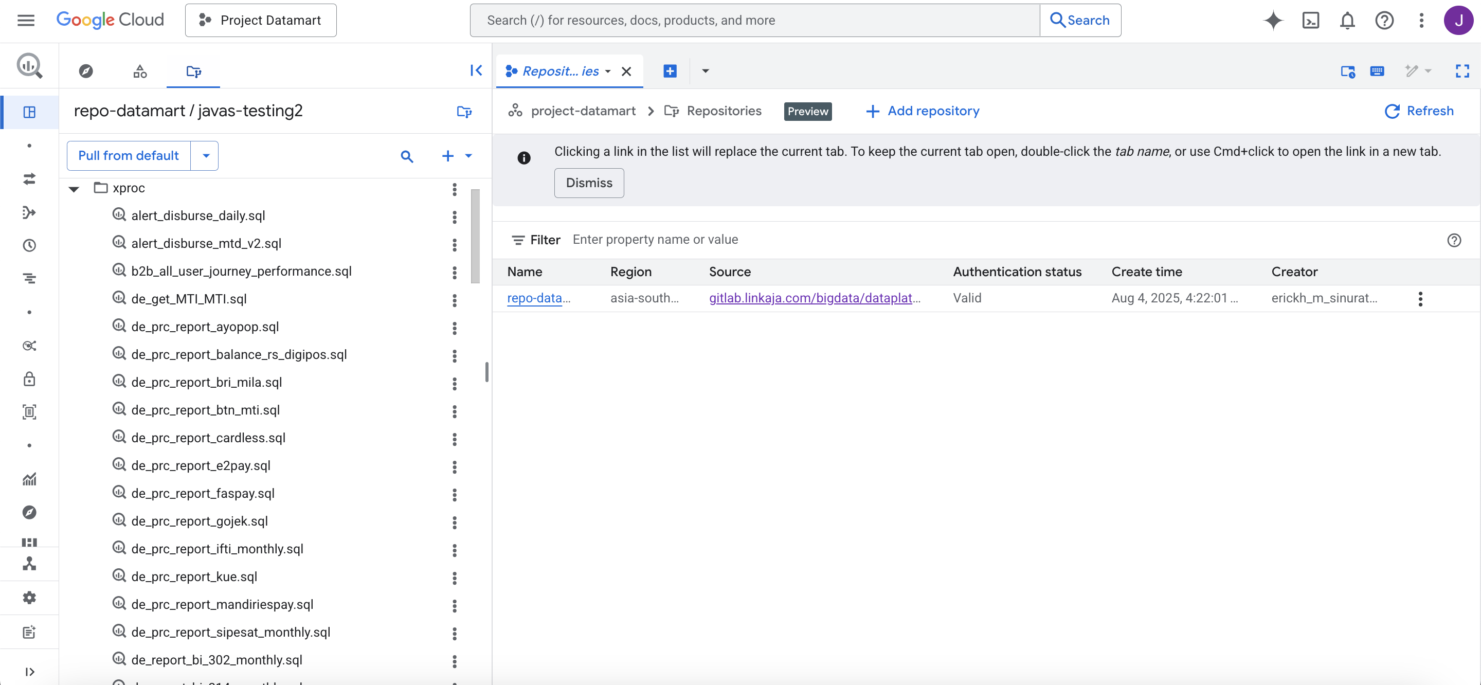Switch to the Explorer compass tab
Screen dimensions: 1481x685
pyautogui.click(x=86, y=71)
